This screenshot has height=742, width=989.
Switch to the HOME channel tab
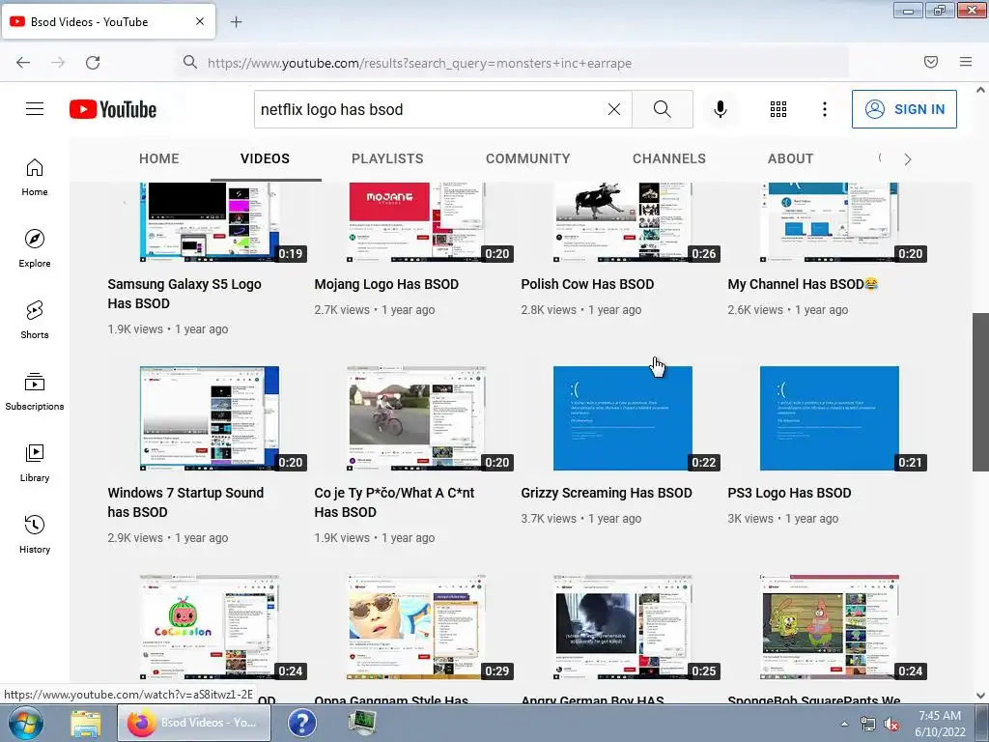point(159,158)
